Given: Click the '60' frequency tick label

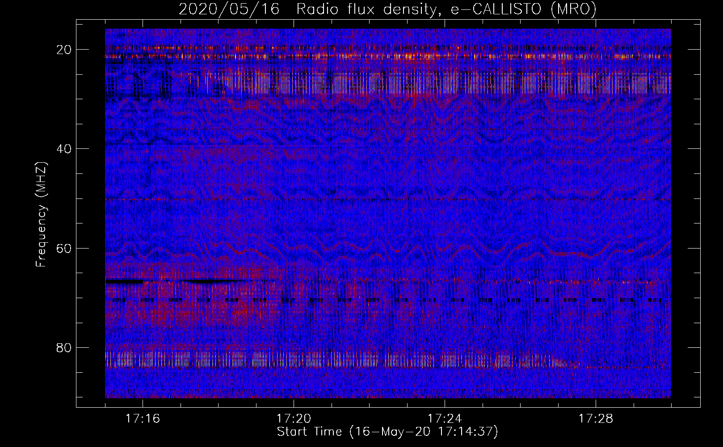Looking at the screenshot, I should click(64, 249).
